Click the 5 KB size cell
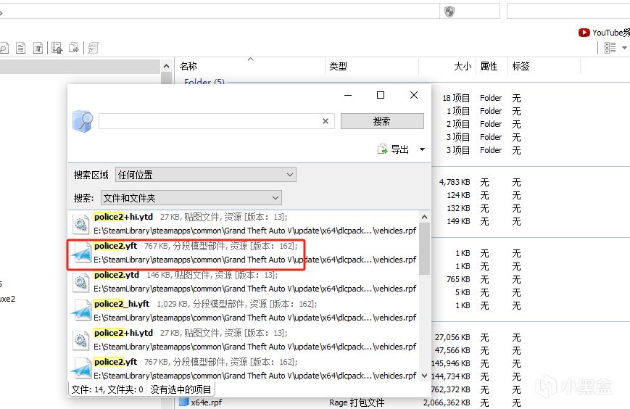Image resolution: width=630 pixels, height=409 pixels. [463, 292]
